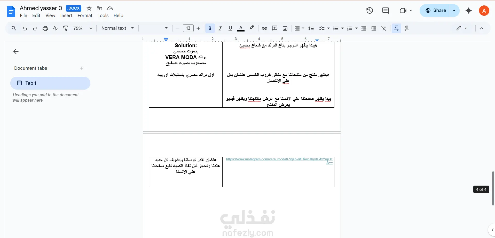
Task: Open the zoom level dropdown at 75%
Action: click(83, 28)
